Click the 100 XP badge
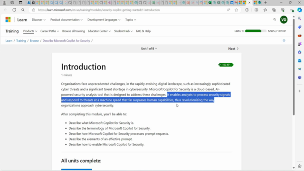 click(226, 65)
